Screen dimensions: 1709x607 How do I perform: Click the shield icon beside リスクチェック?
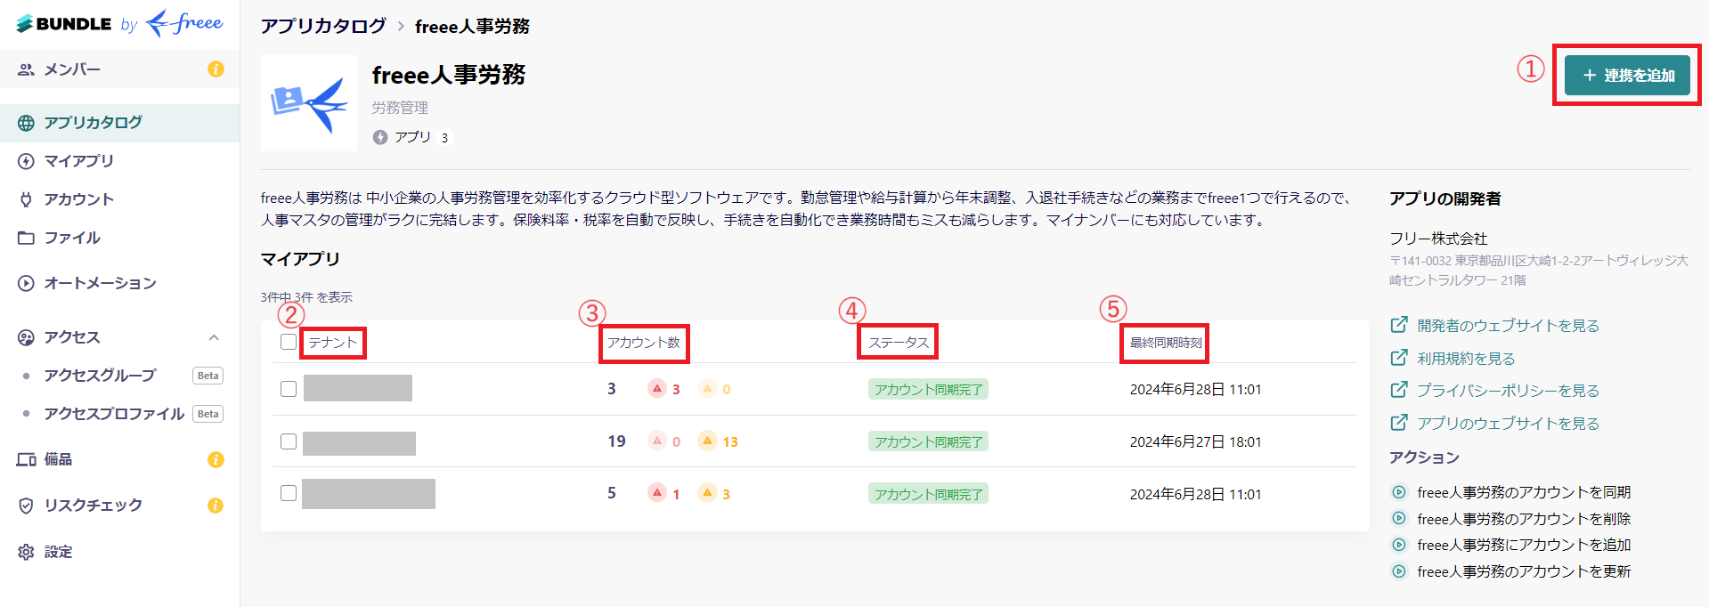pyautogui.click(x=27, y=506)
